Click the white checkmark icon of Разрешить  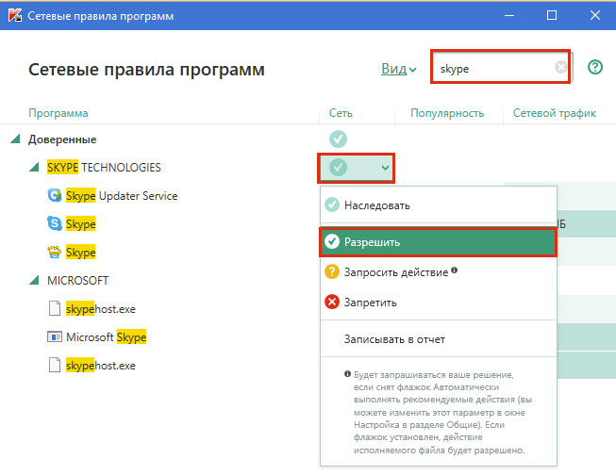(x=332, y=241)
